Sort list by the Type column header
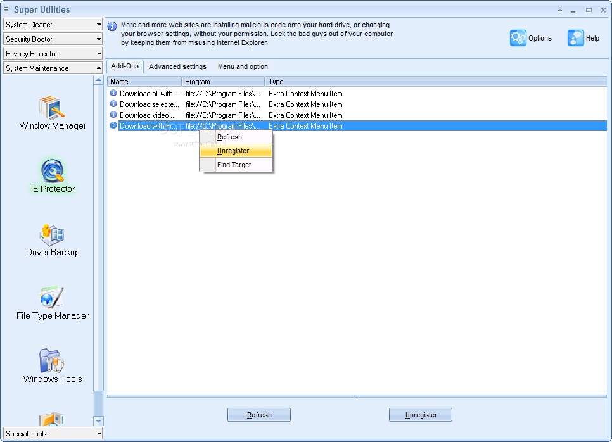This screenshot has height=442, width=612. [x=436, y=82]
